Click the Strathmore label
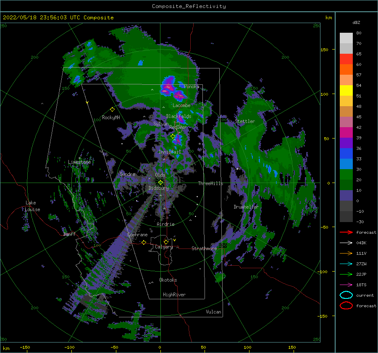This screenshot has height=353, width=378. [204, 248]
